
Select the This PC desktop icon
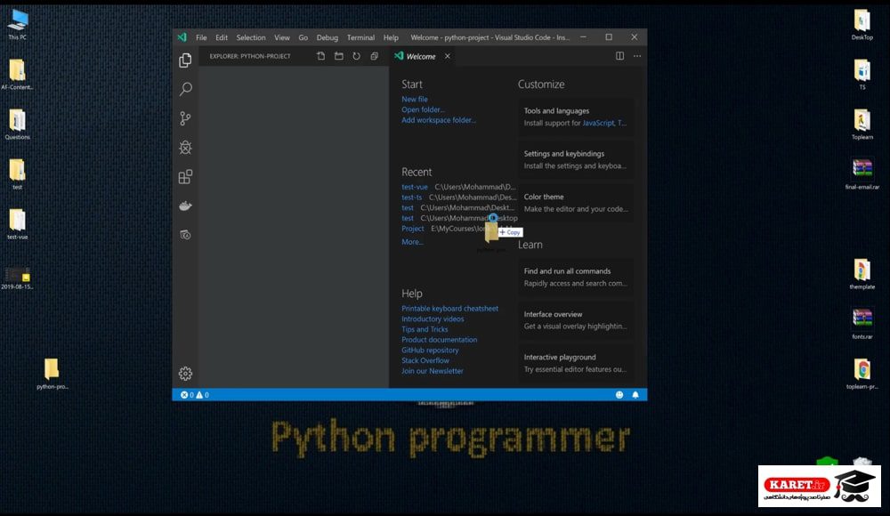(17, 24)
